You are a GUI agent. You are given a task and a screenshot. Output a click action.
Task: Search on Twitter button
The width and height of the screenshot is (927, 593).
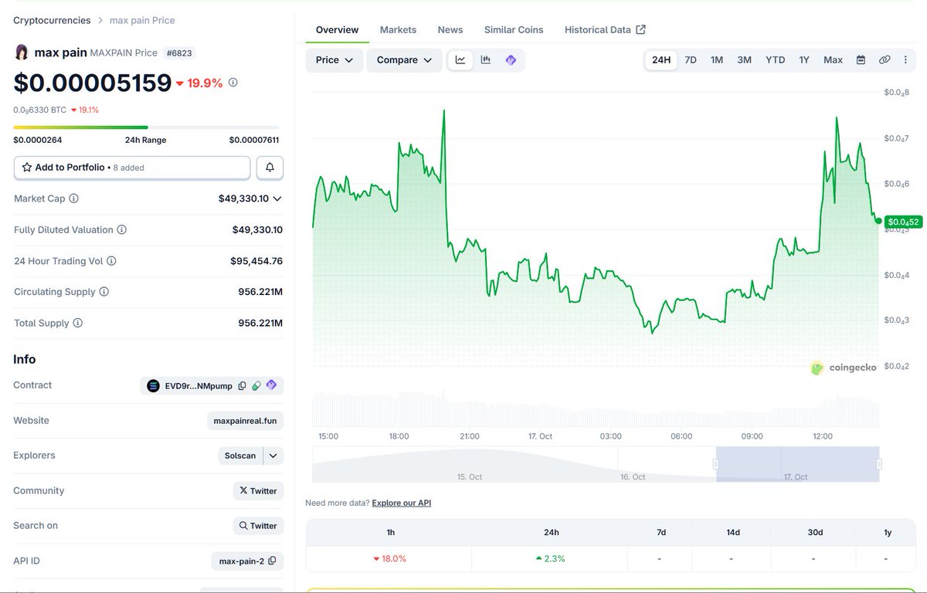coord(258,526)
